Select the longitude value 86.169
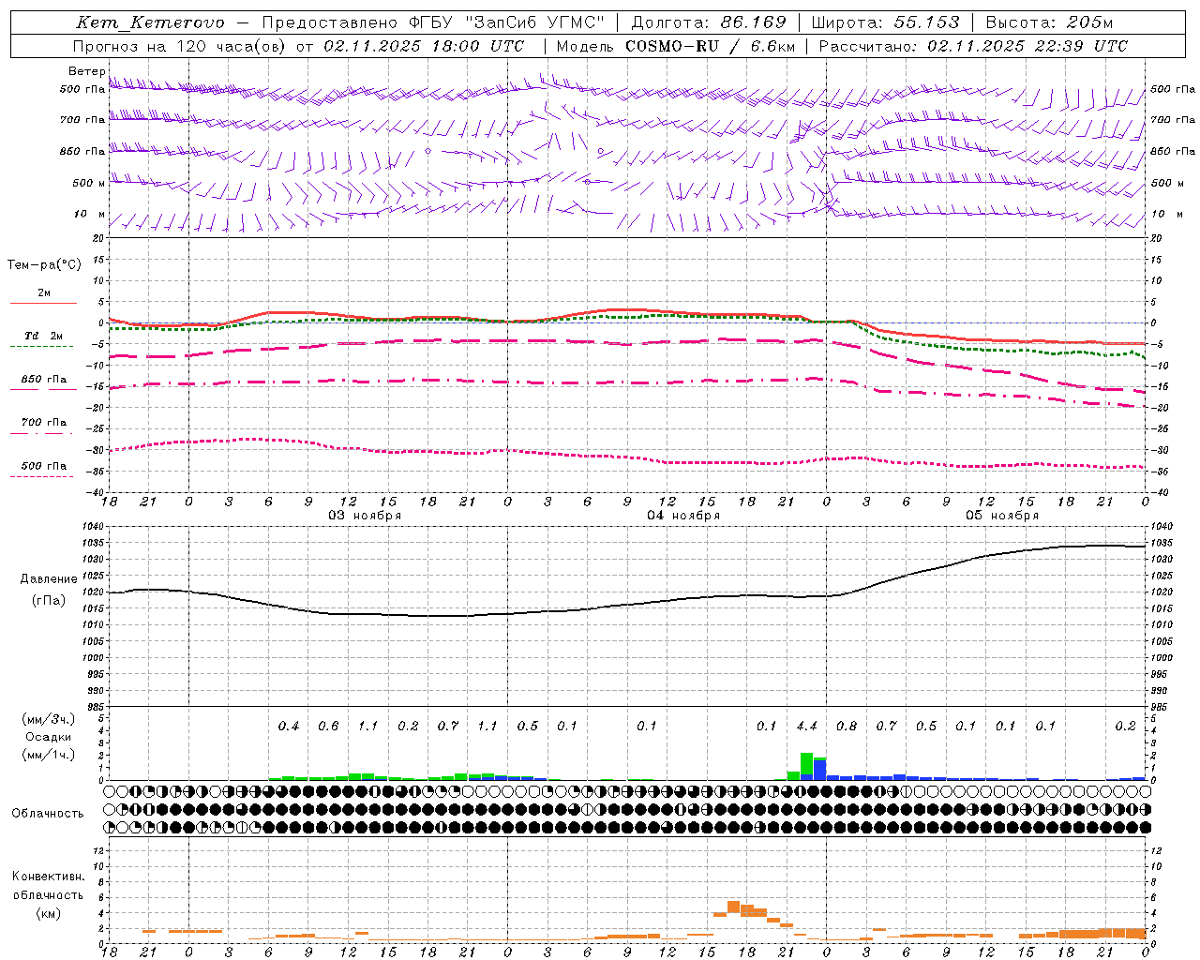1200x960 pixels. click(753, 22)
